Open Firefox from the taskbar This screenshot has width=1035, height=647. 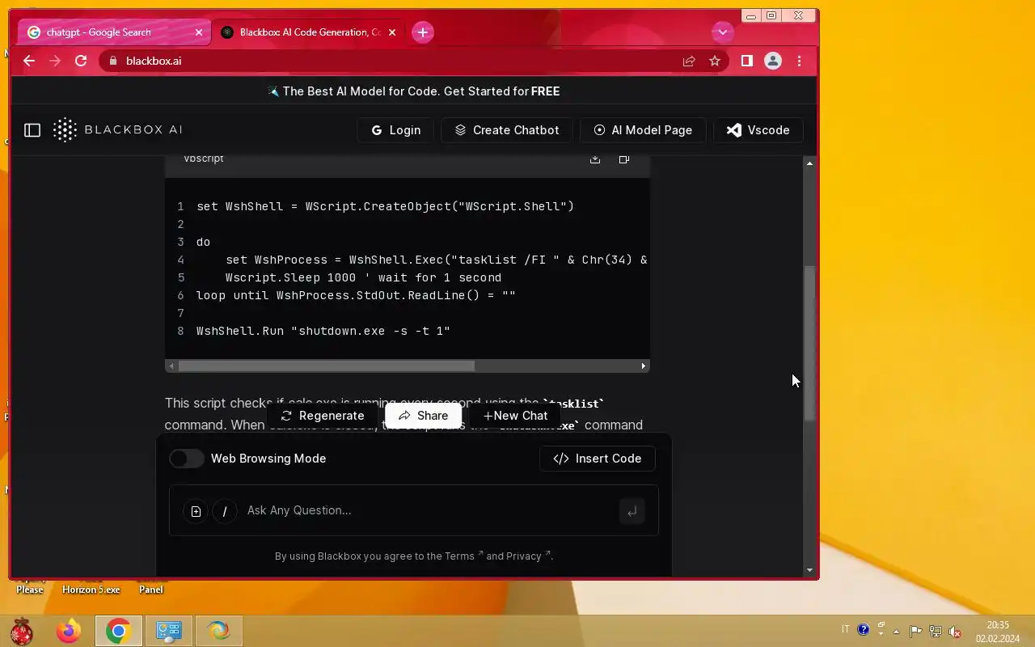point(69,631)
